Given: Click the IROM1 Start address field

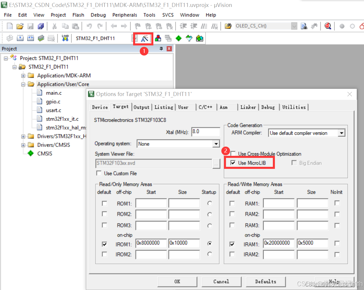Looking at the screenshot, I should click(151, 243).
